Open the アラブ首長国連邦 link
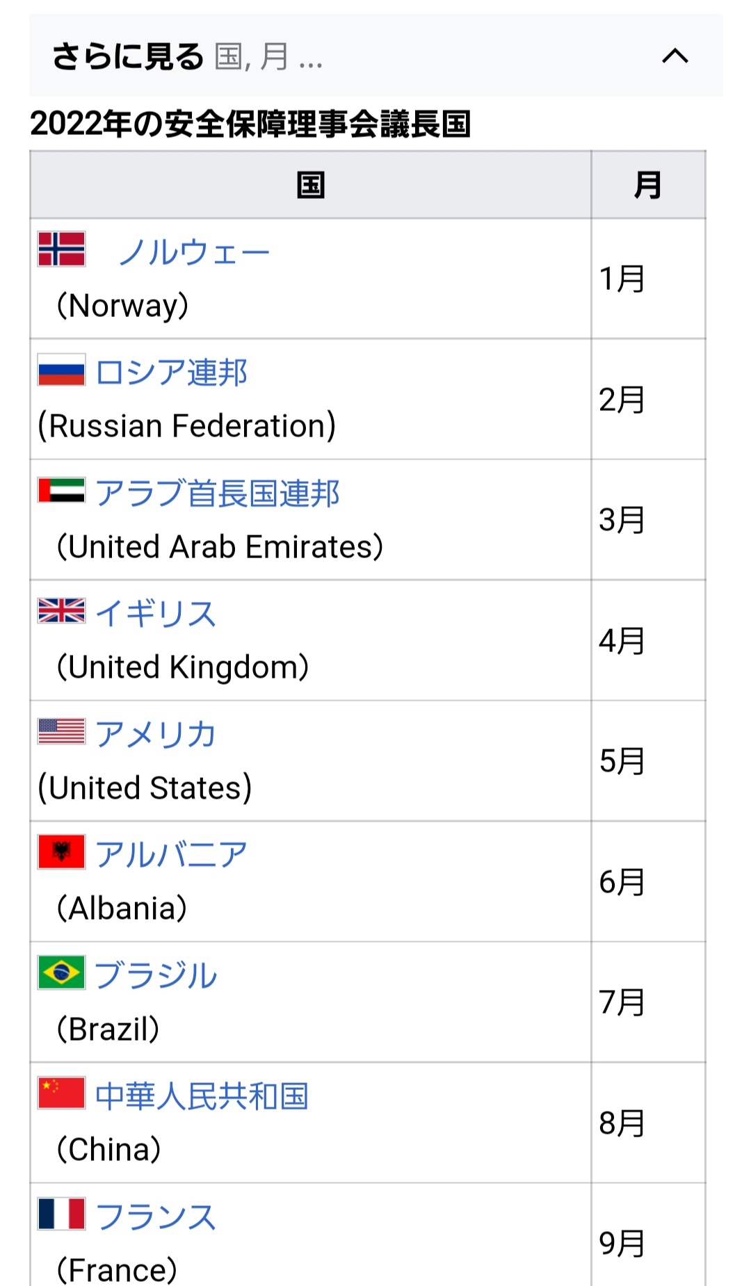The height and width of the screenshot is (1286, 751). tap(217, 493)
